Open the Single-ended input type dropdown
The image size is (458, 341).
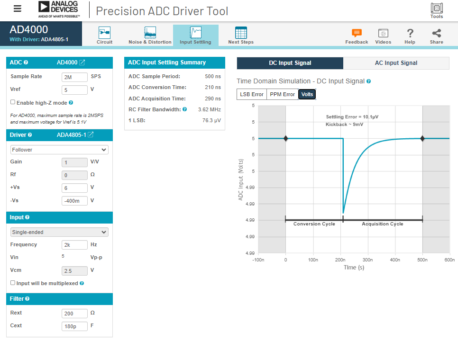point(59,232)
